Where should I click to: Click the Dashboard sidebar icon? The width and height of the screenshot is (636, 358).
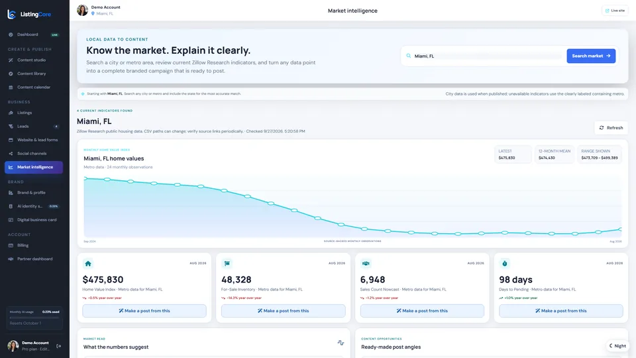pos(11,34)
